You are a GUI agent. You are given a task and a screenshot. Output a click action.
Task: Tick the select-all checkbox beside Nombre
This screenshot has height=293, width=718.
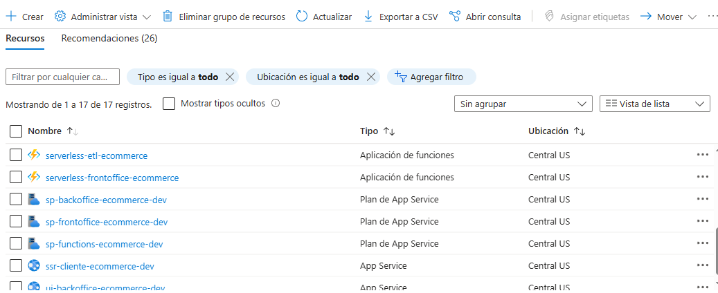pos(16,131)
